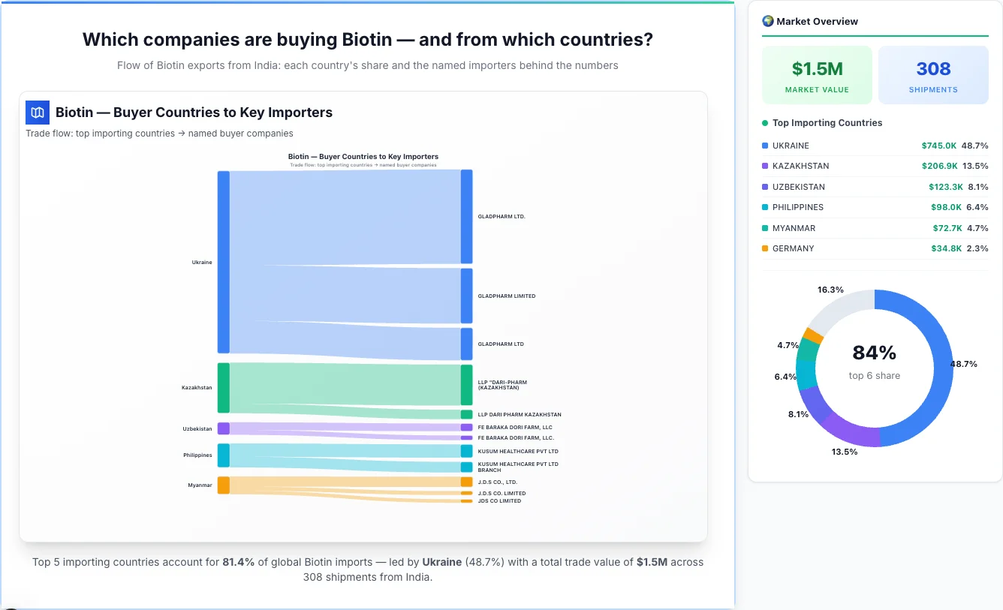Click the orange GERMANY legend square
Screen dimensions: 1003x610
pos(767,248)
